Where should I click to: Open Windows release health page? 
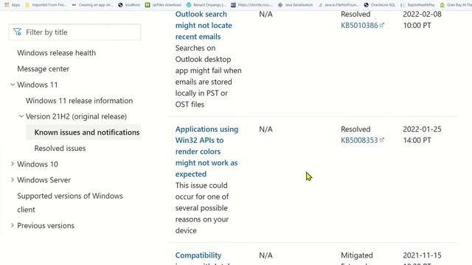[56, 53]
